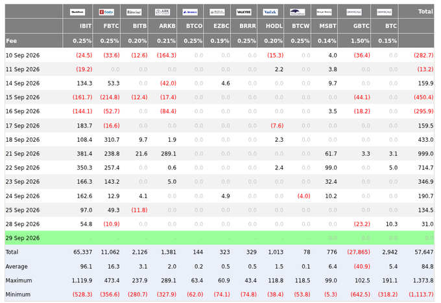
Task: Select the EZBC column header
Action: pos(221,26)
